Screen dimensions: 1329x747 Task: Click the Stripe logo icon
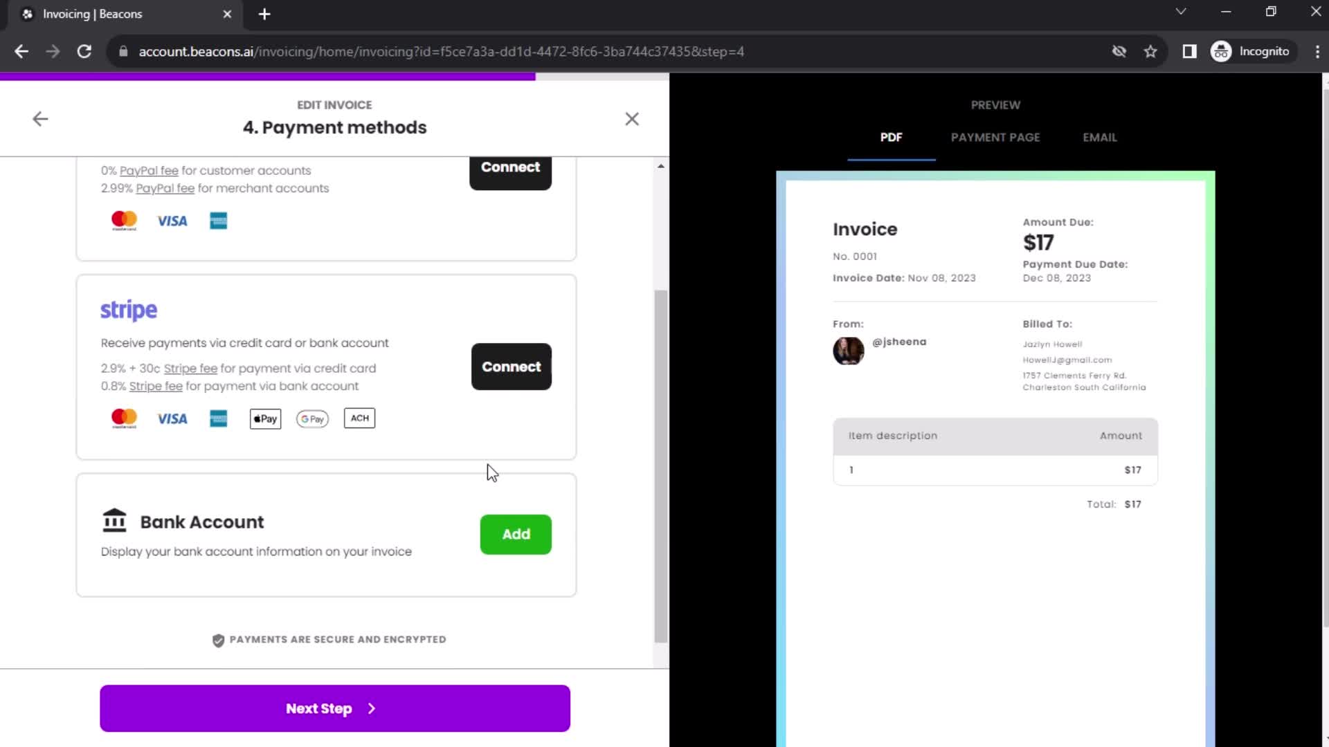128,310
